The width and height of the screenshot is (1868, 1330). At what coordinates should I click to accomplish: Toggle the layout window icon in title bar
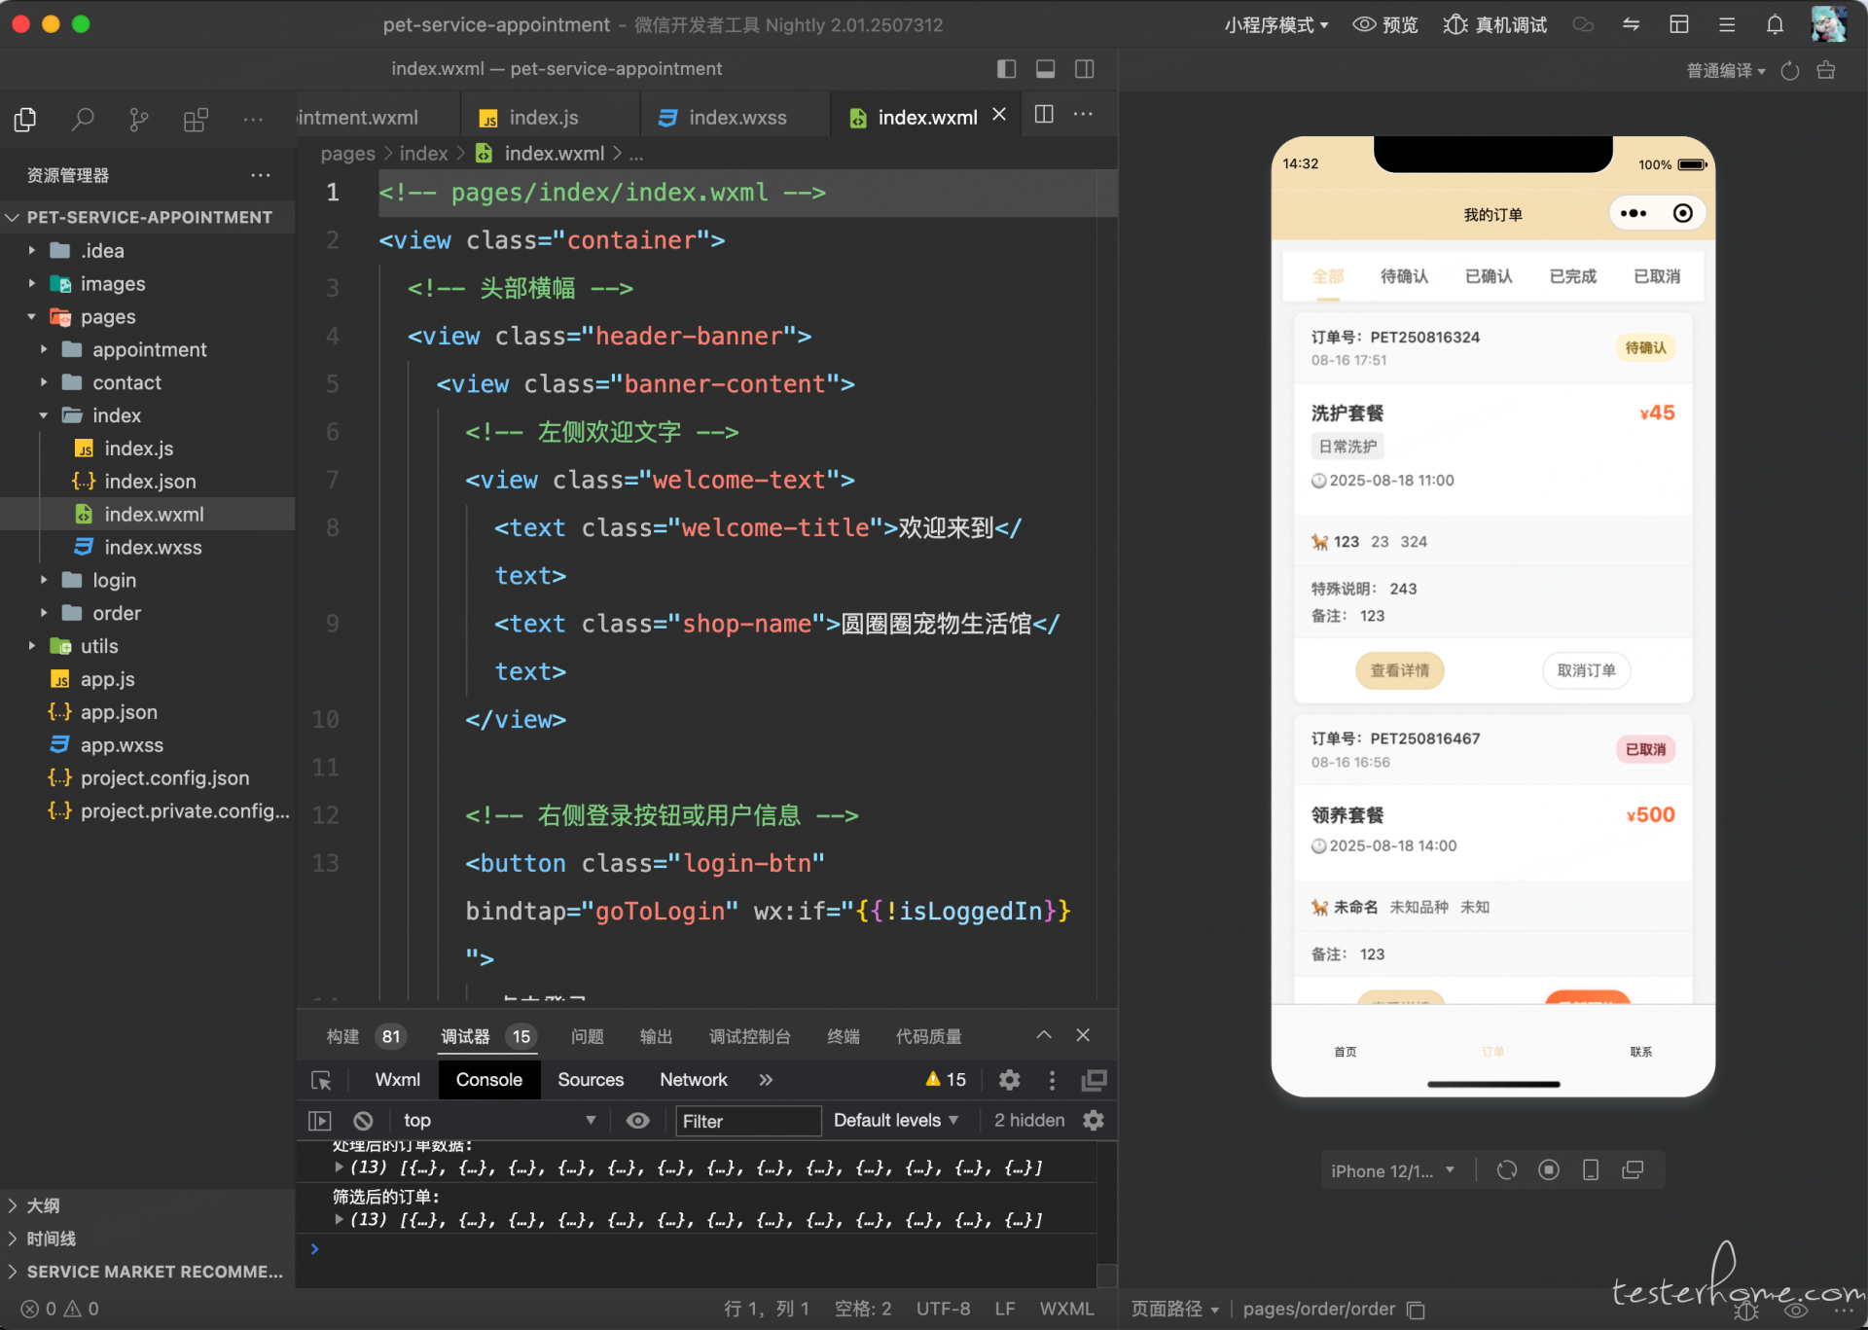(x=1679, y=24)
